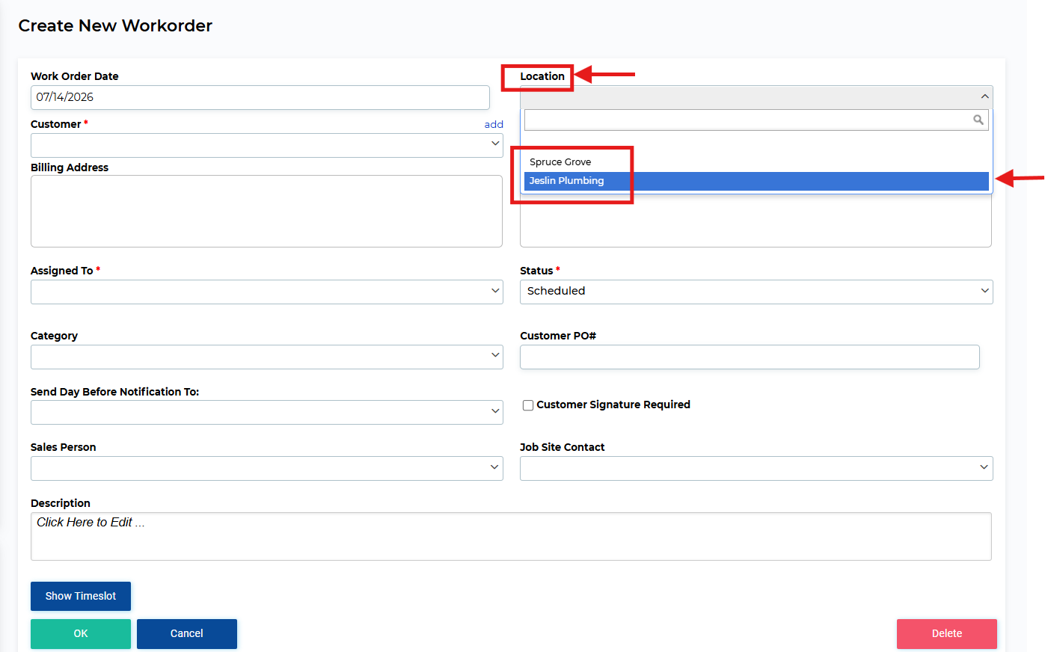Edit the Work Order Date field
1045x652 pixels.
260,97
